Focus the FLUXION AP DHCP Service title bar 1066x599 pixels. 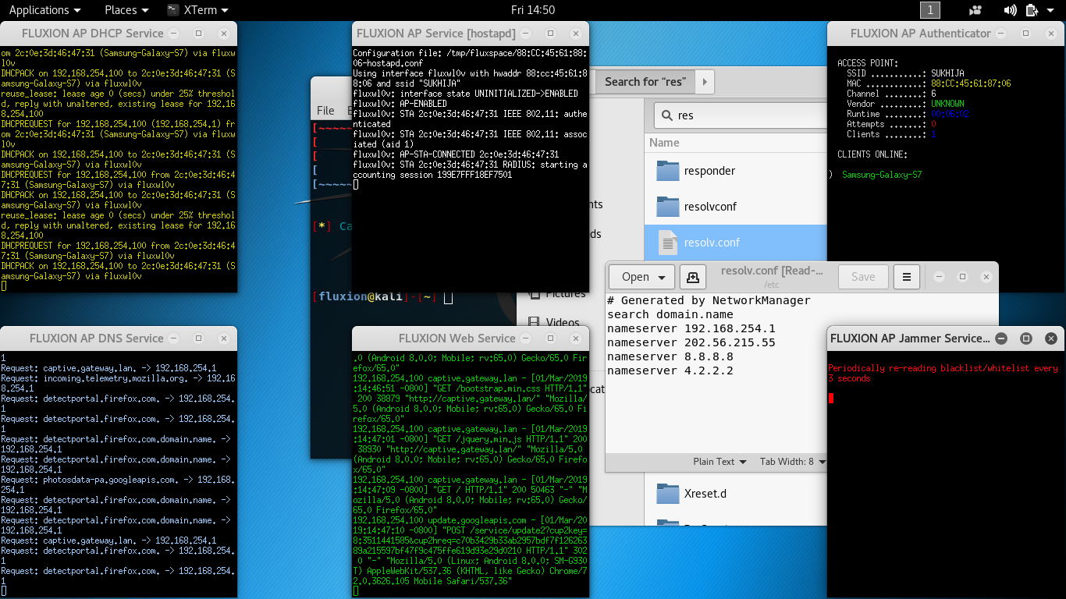point(92,34)
